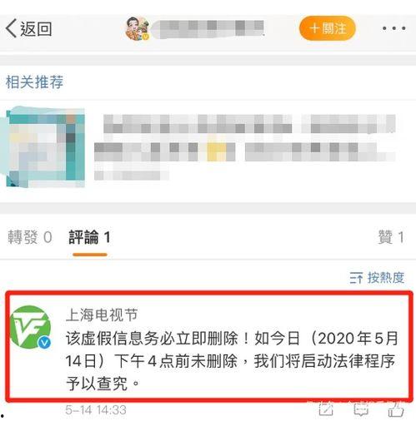The width and height of the screenshot is (416, 421).
Task: Open the poster's cartoon avatar in header
Action: point(138,28)
